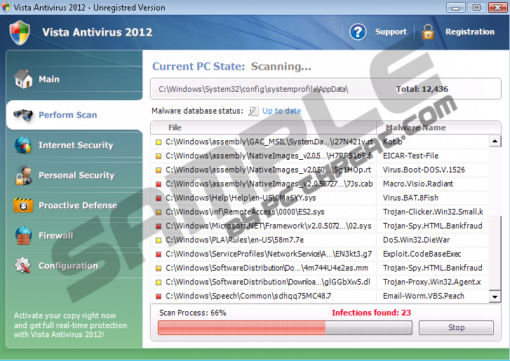The image size is (510, 361).
Task: Click the Support link
Action: (x=391, y=32)
